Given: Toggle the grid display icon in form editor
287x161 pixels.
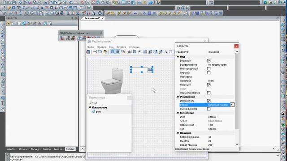Looking at the screenshot, I should (117, 52).
